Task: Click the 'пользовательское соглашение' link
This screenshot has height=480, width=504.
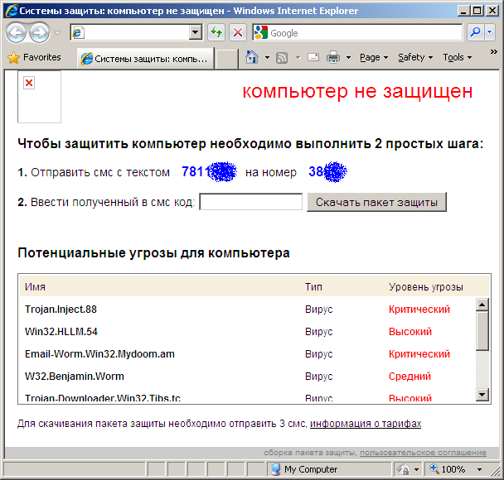Action: click(x=423, y=453)
